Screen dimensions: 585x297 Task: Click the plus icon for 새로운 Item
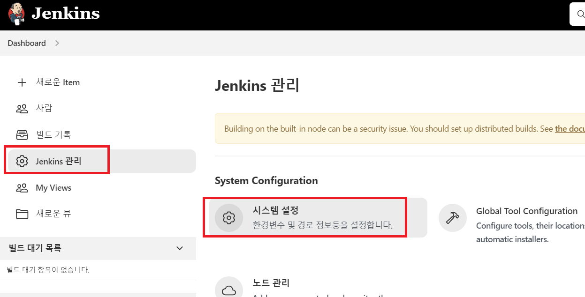pyautogui.click(x=22, y=82)
